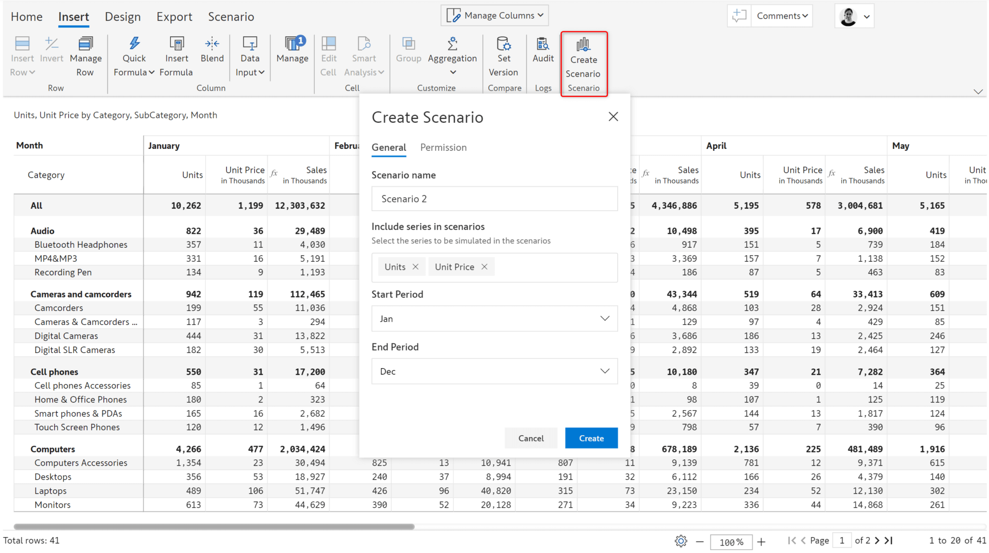Screen dimensions: 989x553
Task: Open the Start Period dropdown
Action: tap(494, 319)
